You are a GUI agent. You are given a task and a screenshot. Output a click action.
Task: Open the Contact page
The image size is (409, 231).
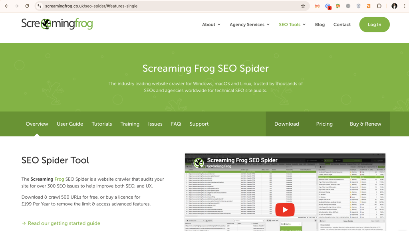(342, 24)
